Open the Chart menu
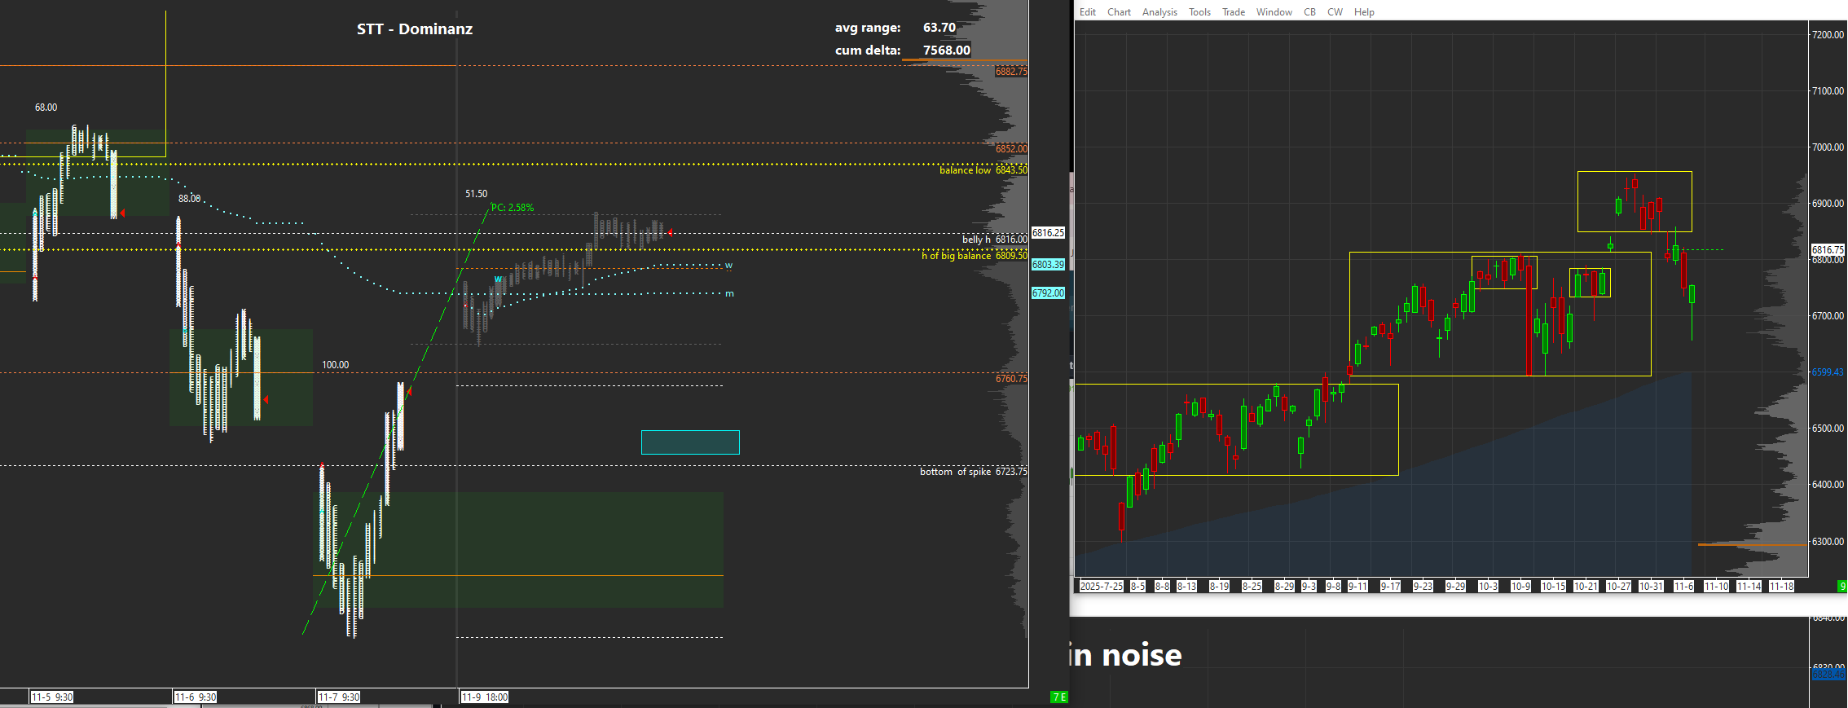The height and width of the screenshot is (708, 1848). coord(1119,12)
